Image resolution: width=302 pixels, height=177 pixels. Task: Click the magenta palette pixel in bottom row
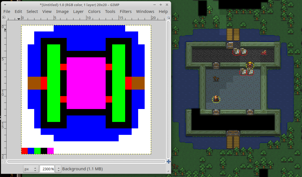(51, 151)
